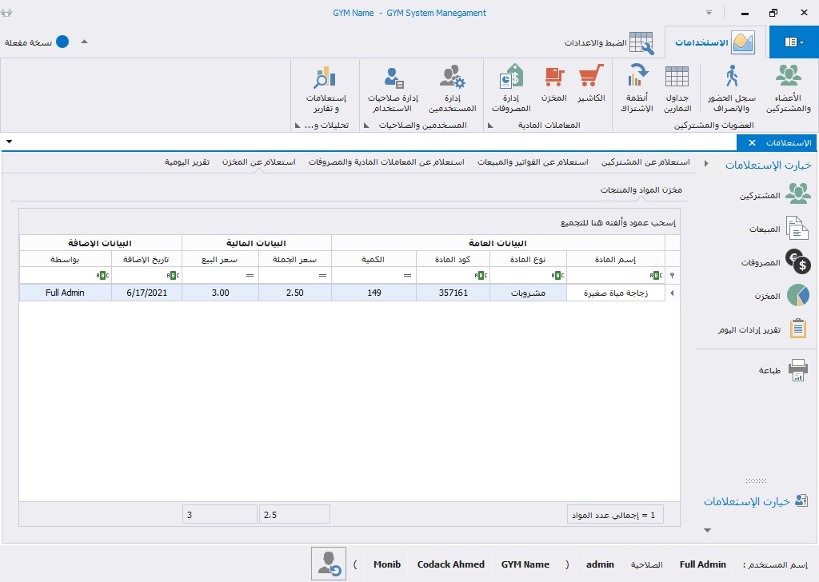Sort by سعر البيع column header

pyautogui.click(x=220, y=259)
